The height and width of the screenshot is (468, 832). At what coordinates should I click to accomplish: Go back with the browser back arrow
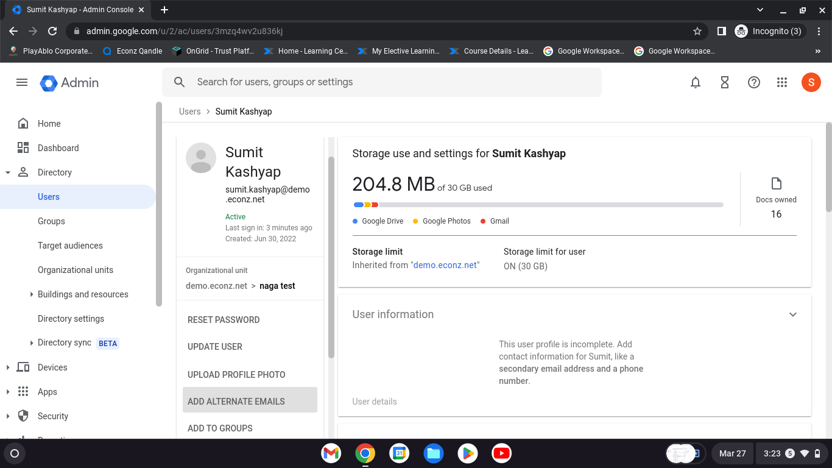tap(13, 31)
